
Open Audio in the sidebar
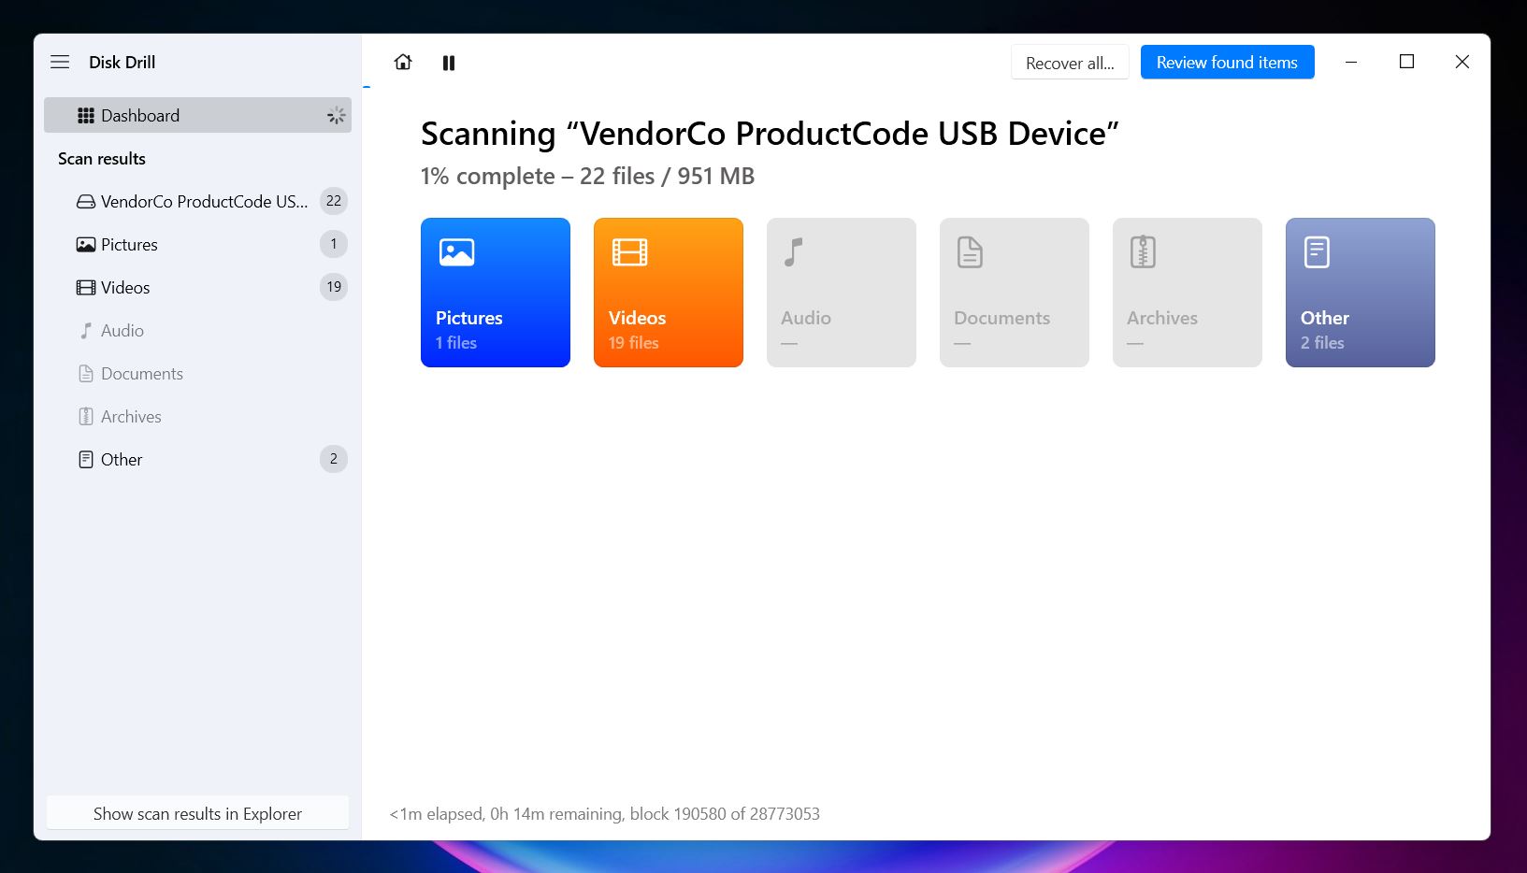[x=197, y=330]
